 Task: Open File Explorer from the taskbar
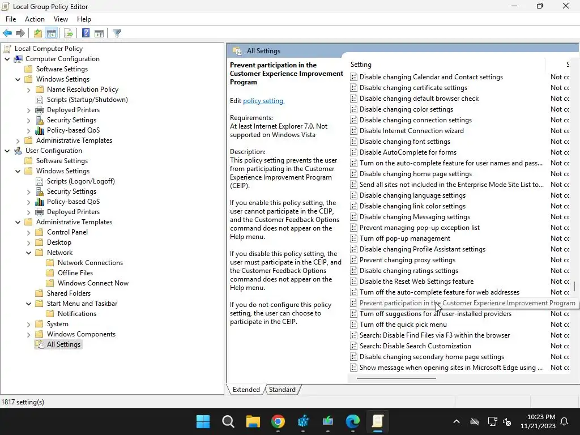coord(253,421)
